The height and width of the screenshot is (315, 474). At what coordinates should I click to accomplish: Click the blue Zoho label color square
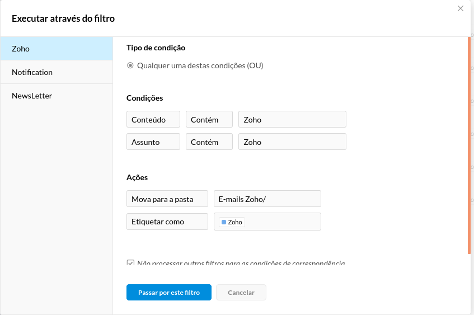[224, 222]
